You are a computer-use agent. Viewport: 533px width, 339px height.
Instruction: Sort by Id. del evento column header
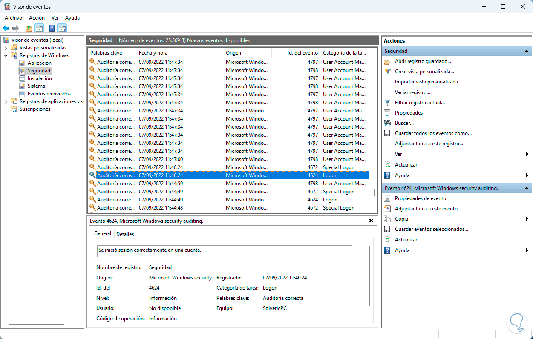(x=296, y=53)
